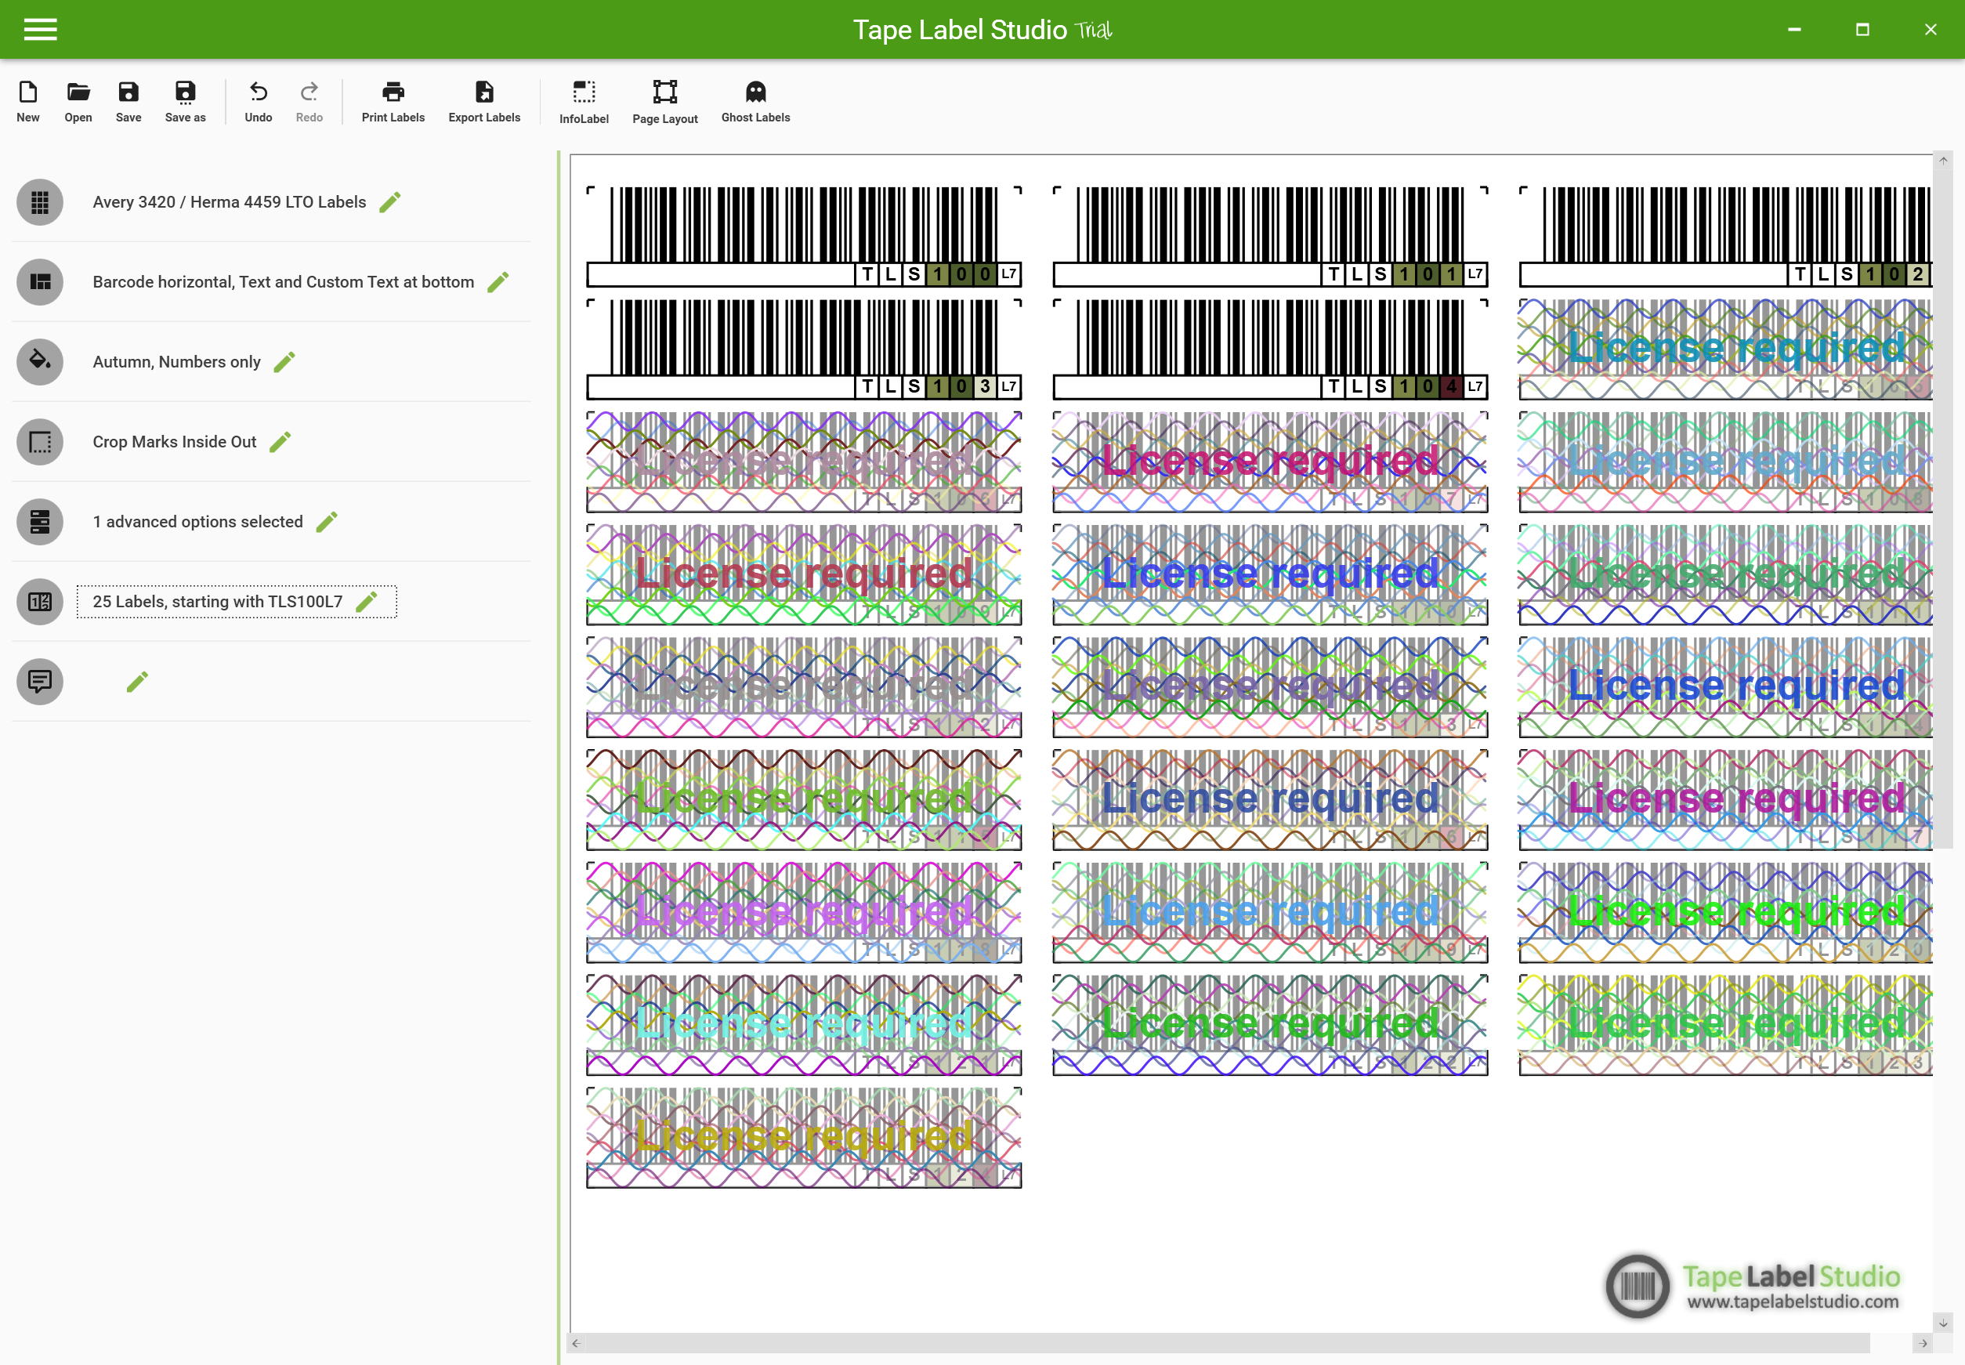The image size is (1965, 1365).
Task: Click the TLS100 L7 barcode label
Action: pos(804,237)
